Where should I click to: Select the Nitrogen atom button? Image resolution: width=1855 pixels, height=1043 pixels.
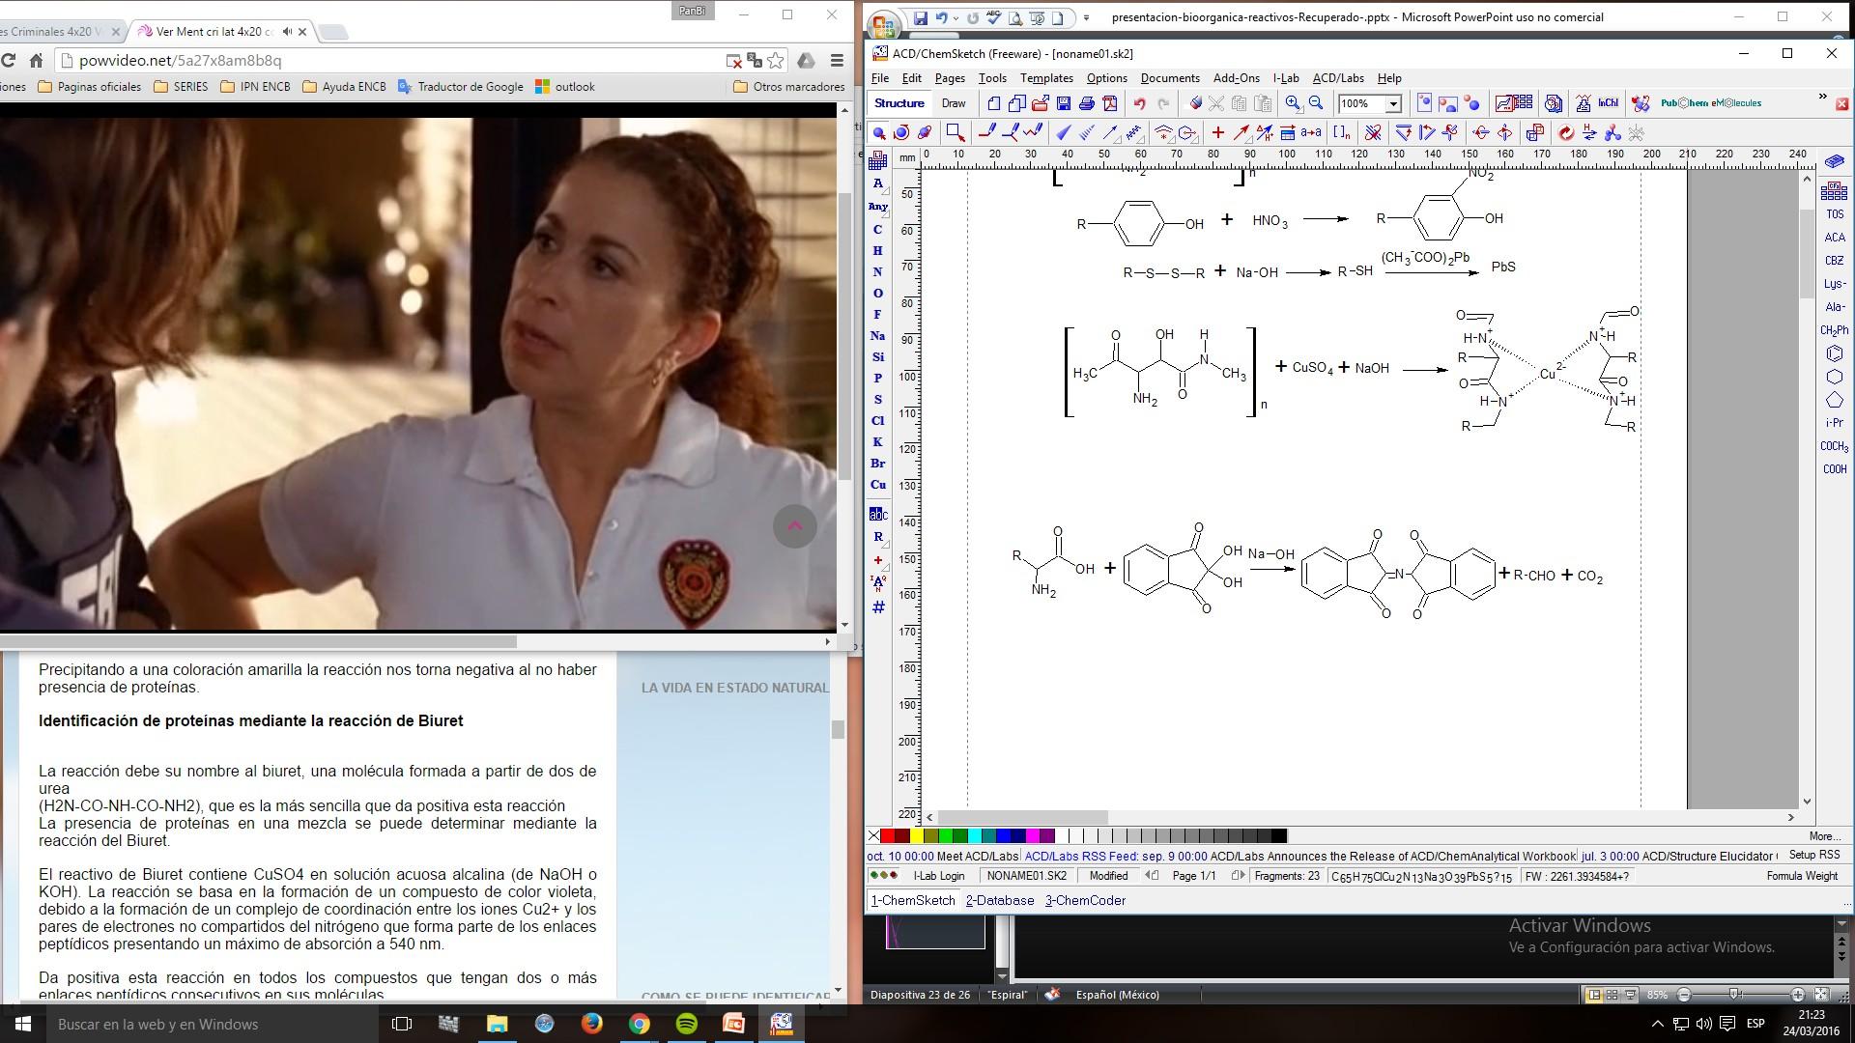(877, 272)
